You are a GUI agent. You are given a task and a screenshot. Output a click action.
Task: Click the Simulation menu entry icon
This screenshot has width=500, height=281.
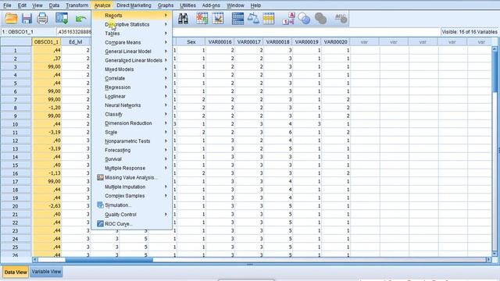pos(100,205)
